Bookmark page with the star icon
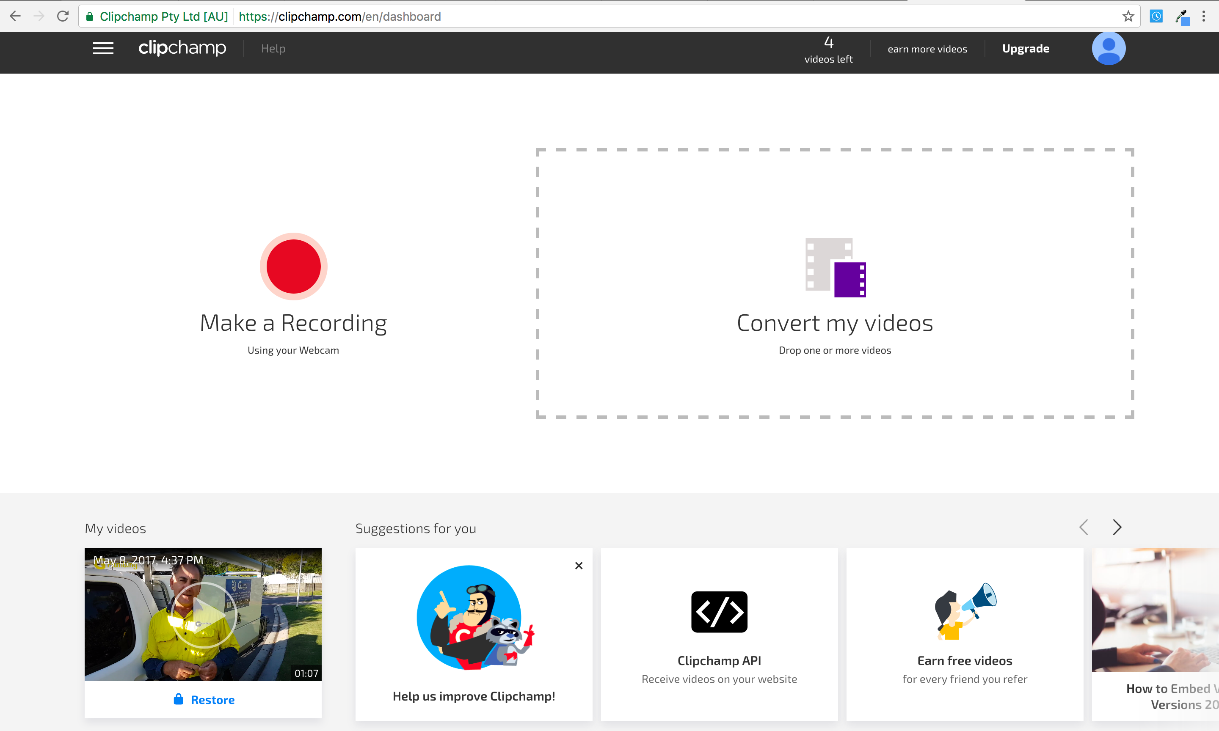Image resolution: width=1219 pixels, height=731 pixels. coord(1128,16)
